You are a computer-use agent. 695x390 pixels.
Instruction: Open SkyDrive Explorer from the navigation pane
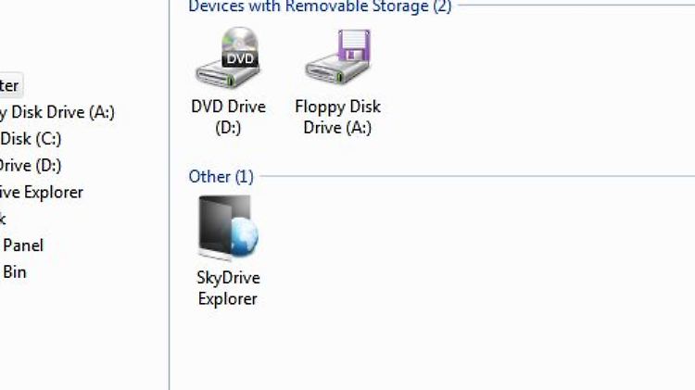(42, 193)
